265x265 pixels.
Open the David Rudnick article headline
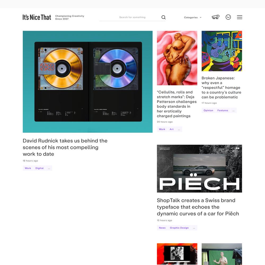[65, 147]
